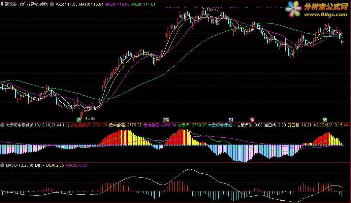The width and height of the screenshot is (351, 203).
Task: Expand the 大盘资金增减 indicator menu icon
Action: pos(2,125)
